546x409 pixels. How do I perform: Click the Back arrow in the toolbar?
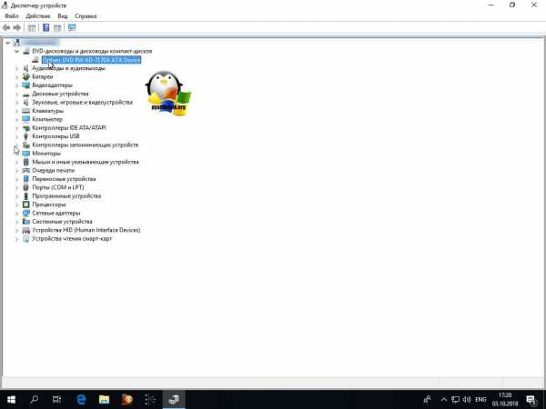click(7, 27)
